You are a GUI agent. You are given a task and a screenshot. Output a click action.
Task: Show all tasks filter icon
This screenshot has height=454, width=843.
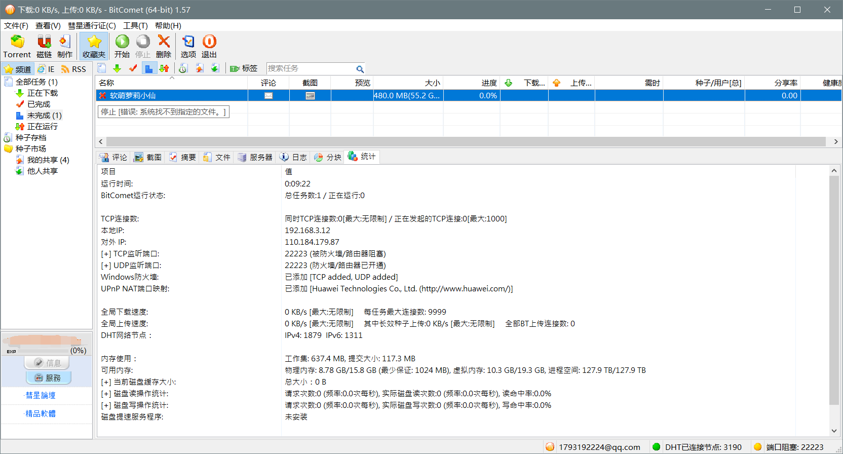coord(102,68)
